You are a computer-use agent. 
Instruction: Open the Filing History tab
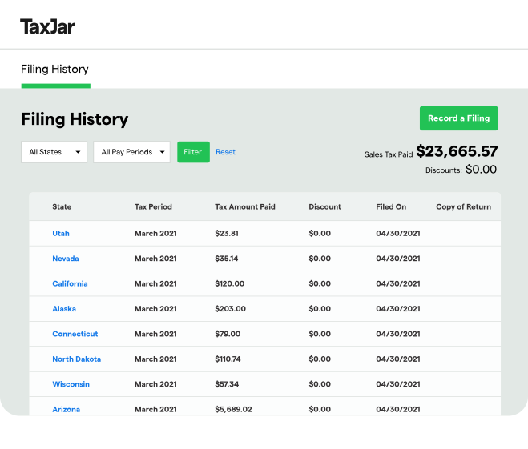pos(55,70)
